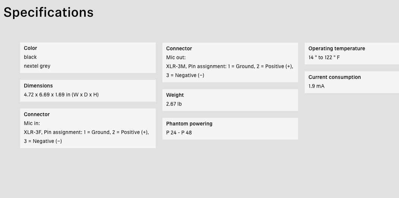Click the XLR-3M pin assignment line
The width and height of the screenshot is (399, 198).
click(x=229, y=66)
